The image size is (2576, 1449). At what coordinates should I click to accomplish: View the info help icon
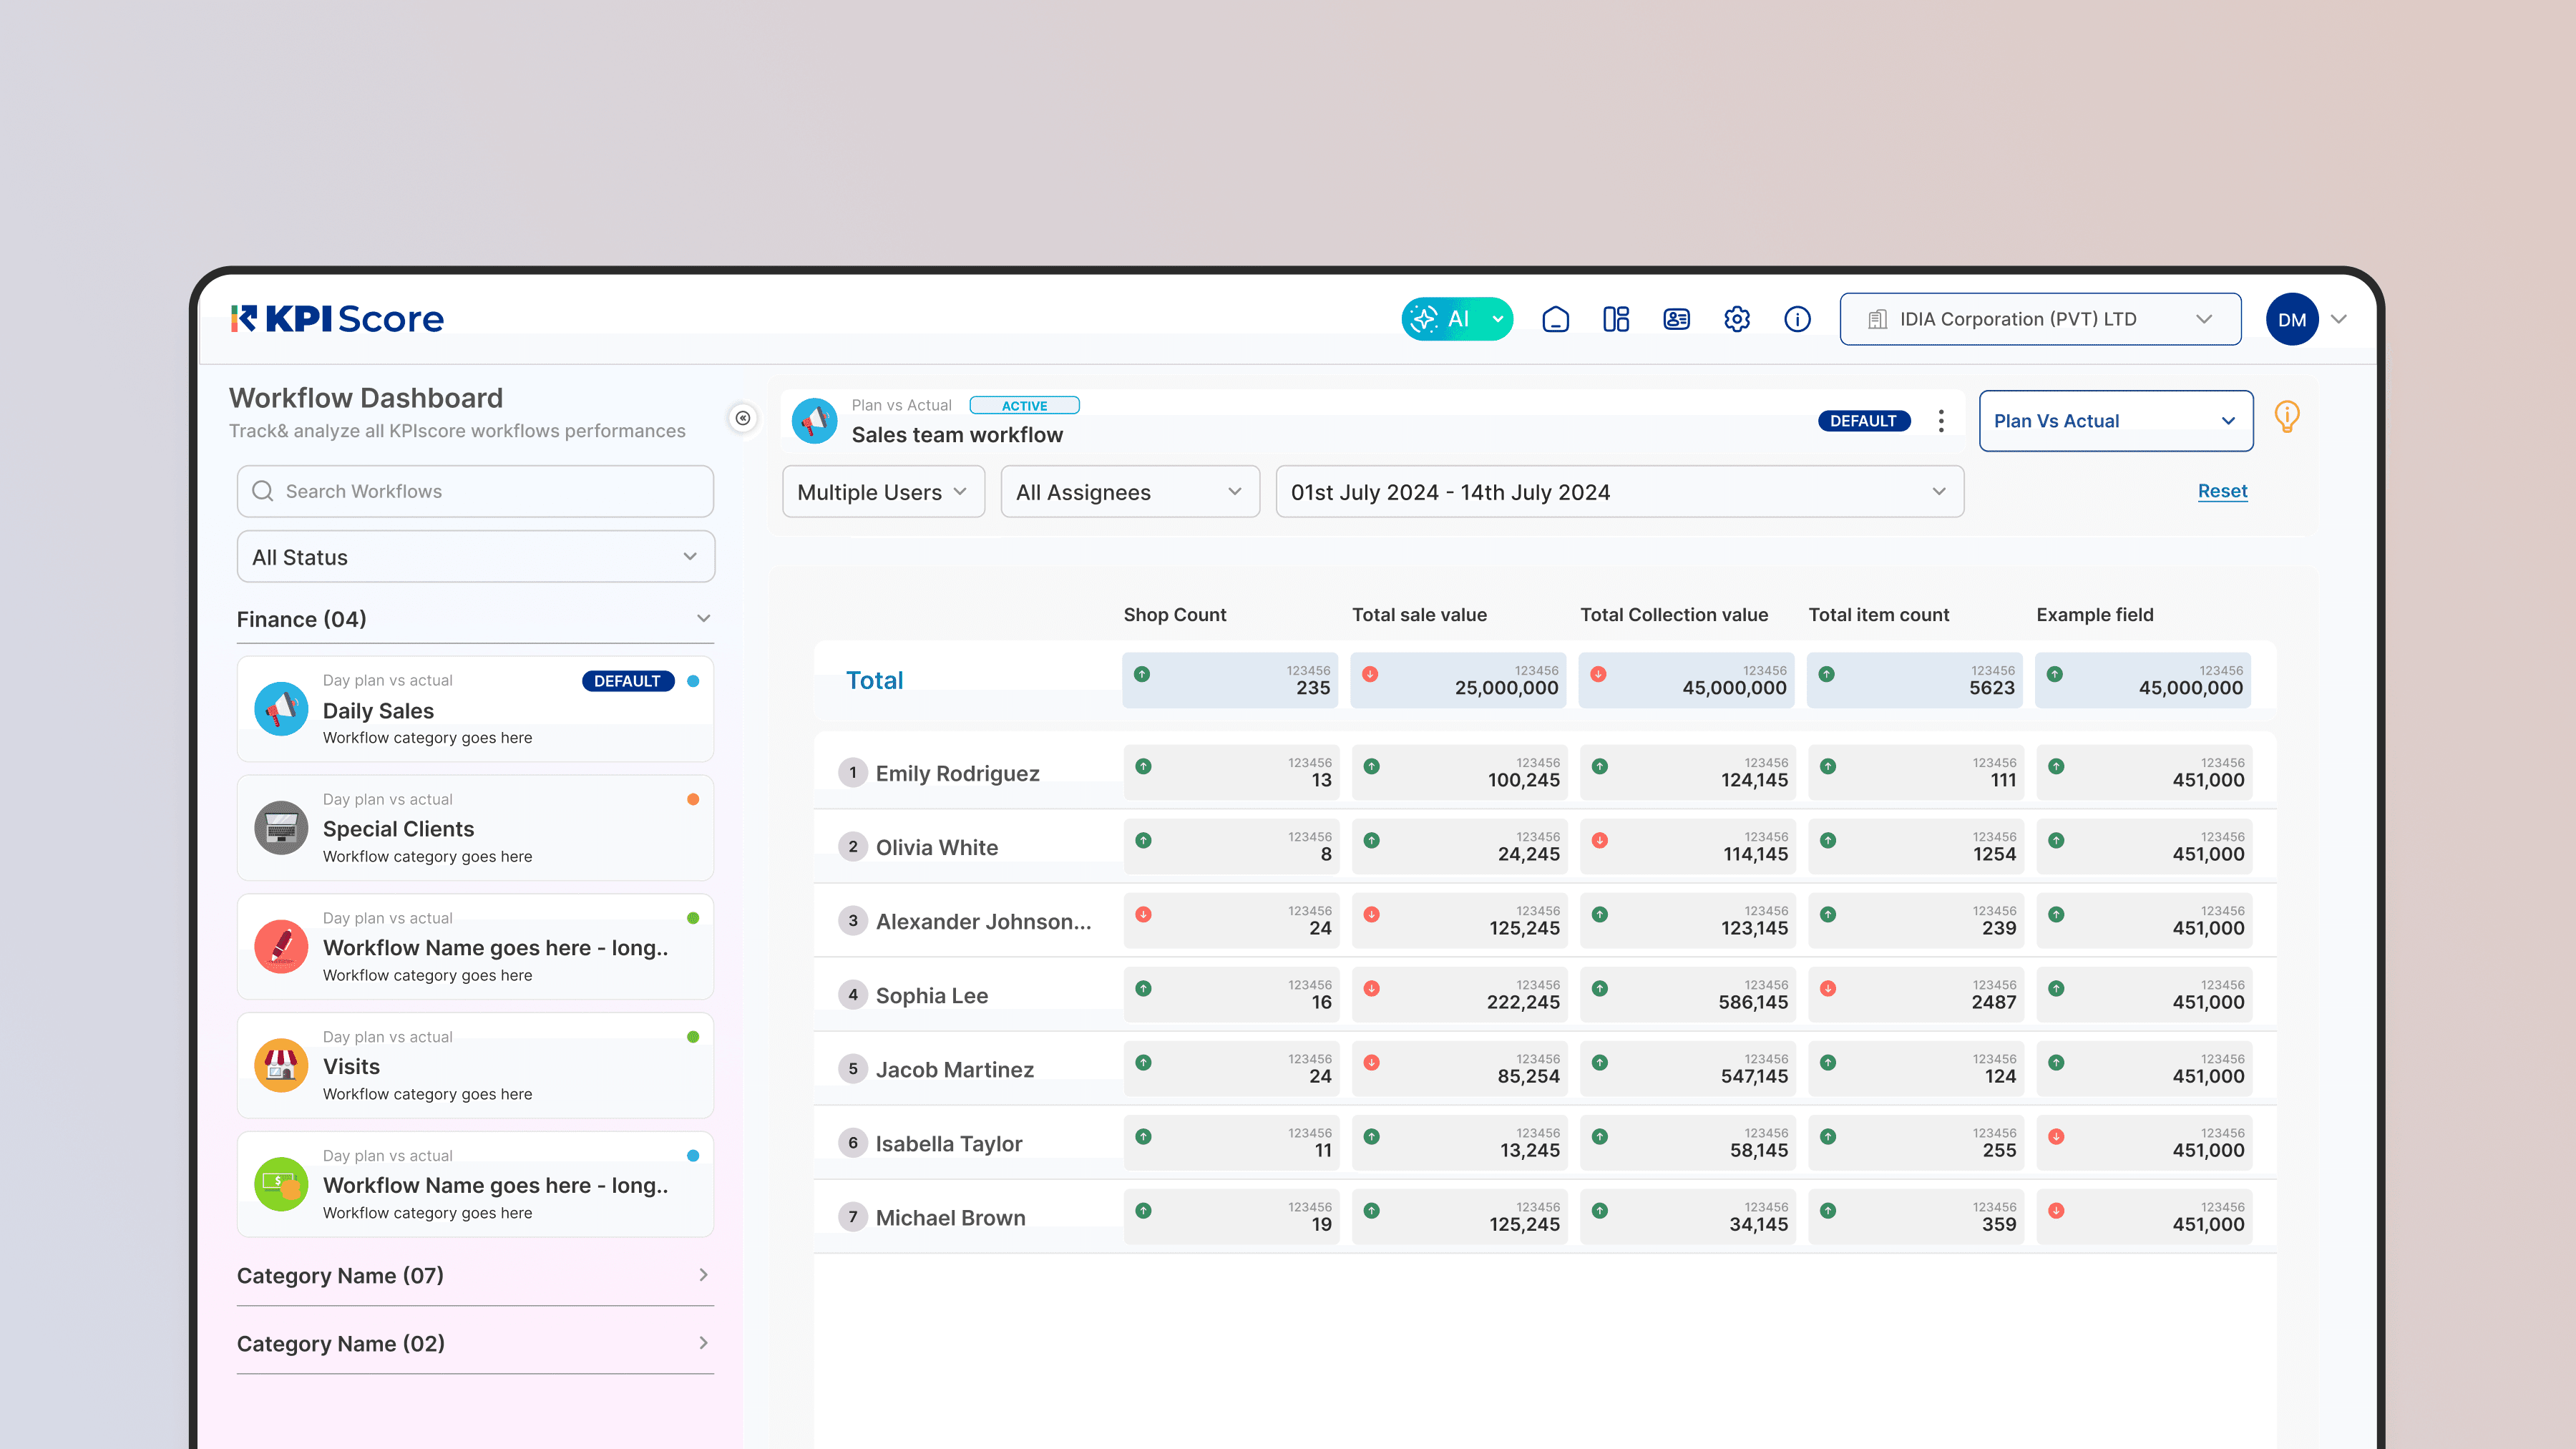[1797, 318]
